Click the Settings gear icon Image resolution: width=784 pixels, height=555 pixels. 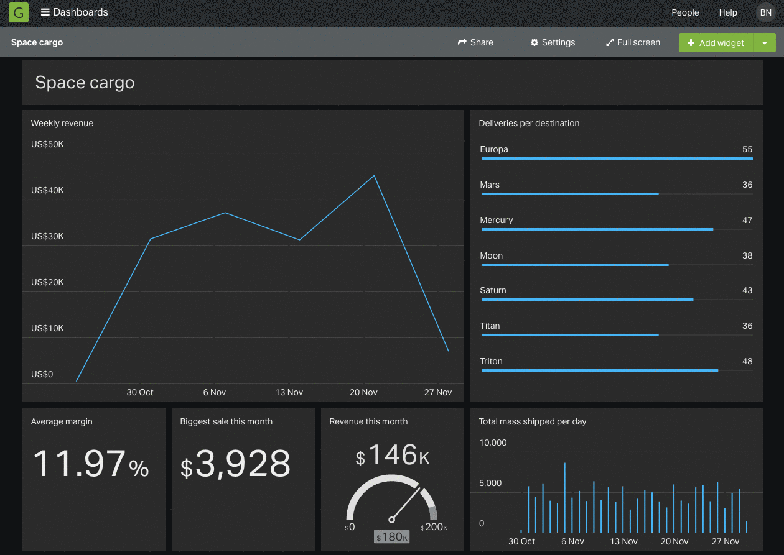[534, 42]
